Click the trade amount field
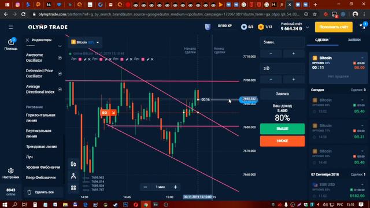Image resolution: width=370 pixels, height=208 pixels. click(282, 68)
